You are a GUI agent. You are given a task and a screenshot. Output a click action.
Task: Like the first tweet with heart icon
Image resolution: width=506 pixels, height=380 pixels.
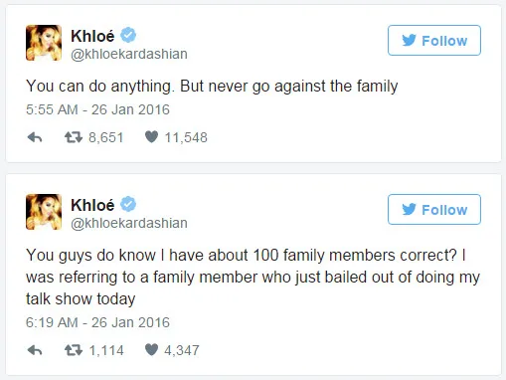151,137
